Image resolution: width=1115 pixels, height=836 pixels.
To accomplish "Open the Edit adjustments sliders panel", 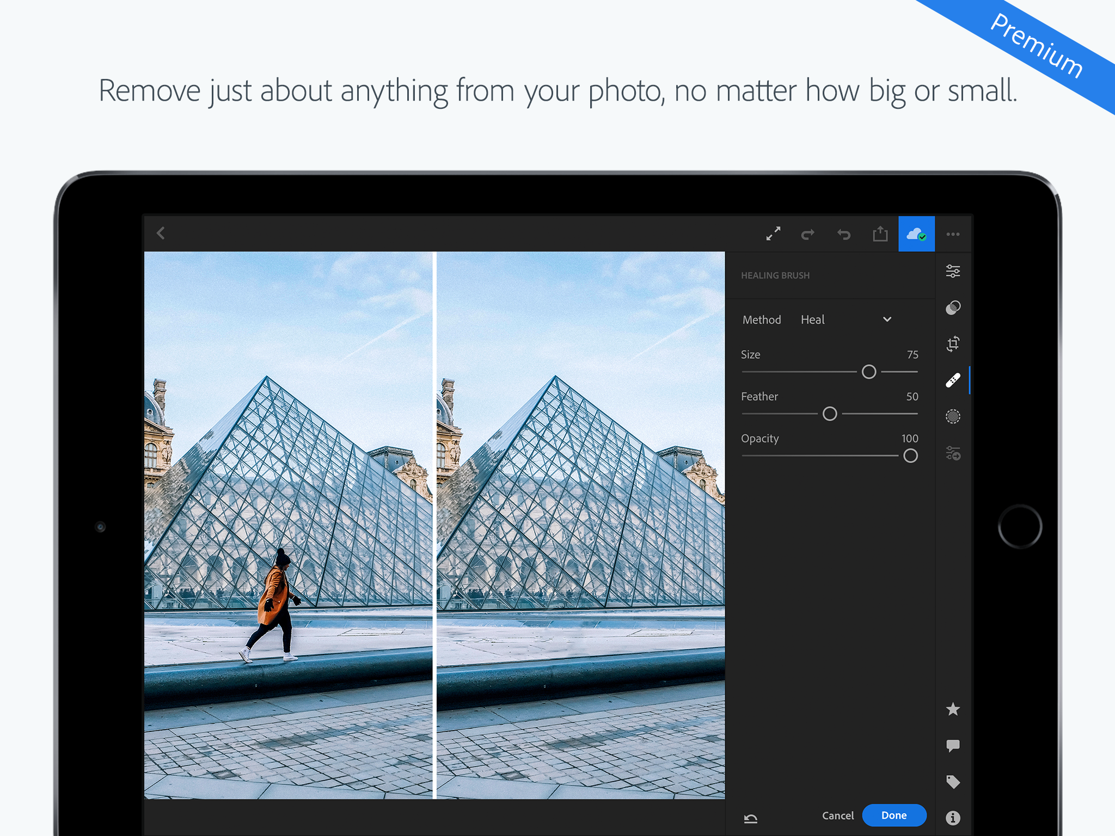I will click(953, 271).
